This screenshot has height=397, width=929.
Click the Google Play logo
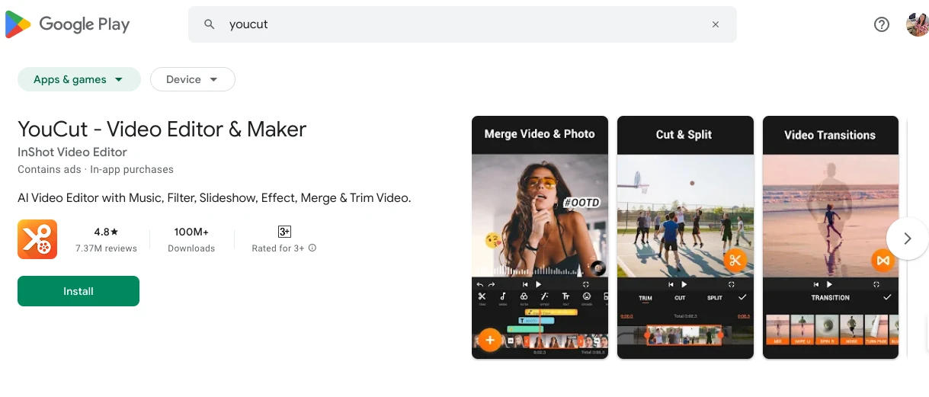pyautogui.click(x=68, y=24)
